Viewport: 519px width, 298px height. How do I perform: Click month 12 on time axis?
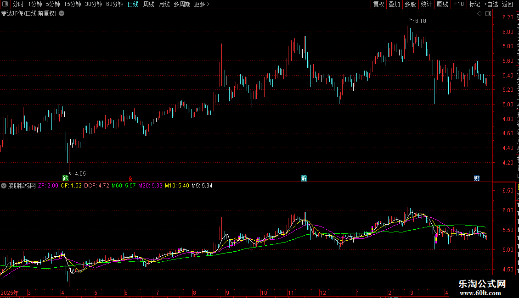tap(323, 292)
